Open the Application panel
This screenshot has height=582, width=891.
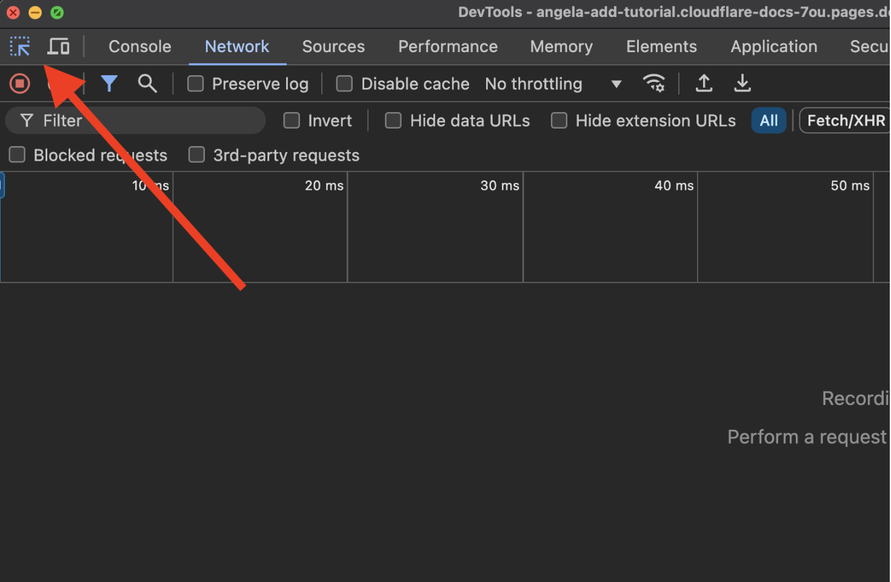(773, 46)
